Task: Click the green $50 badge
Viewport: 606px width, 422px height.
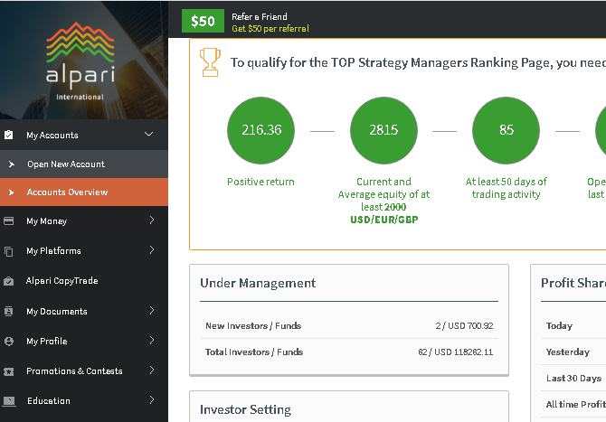Action: (x=203, y=21)
